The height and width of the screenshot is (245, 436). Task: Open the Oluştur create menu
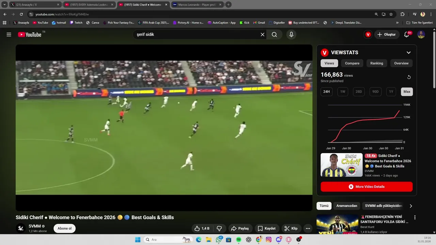coord(387,34)
